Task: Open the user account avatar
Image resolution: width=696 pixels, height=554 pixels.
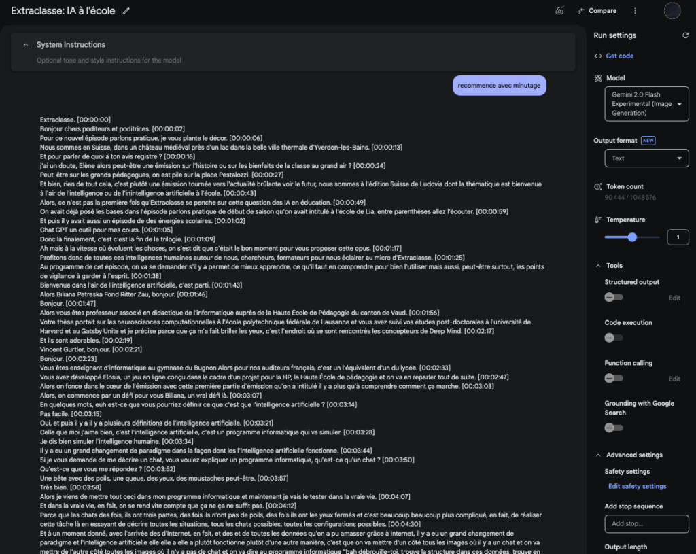Action: (672, 11)
